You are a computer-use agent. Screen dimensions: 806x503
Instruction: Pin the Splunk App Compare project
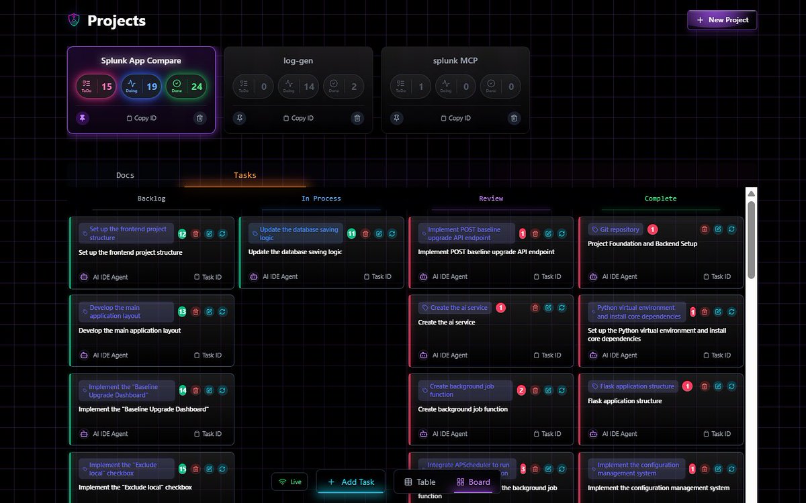pos(83,118)
